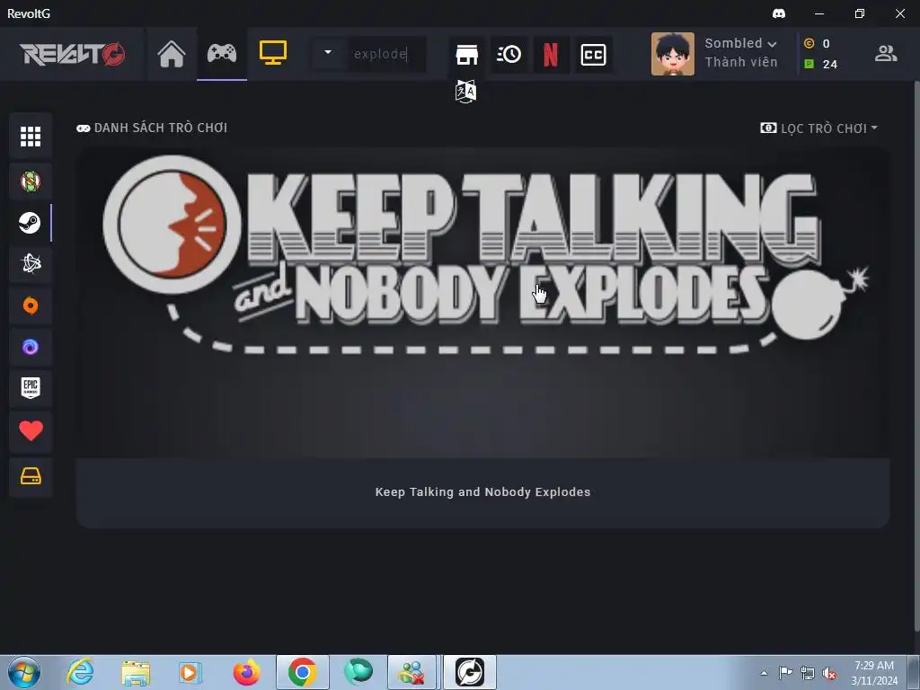920x690 pixels.
Task: Expand the search category dropdown arrow
Action: (x=328, y=53)
